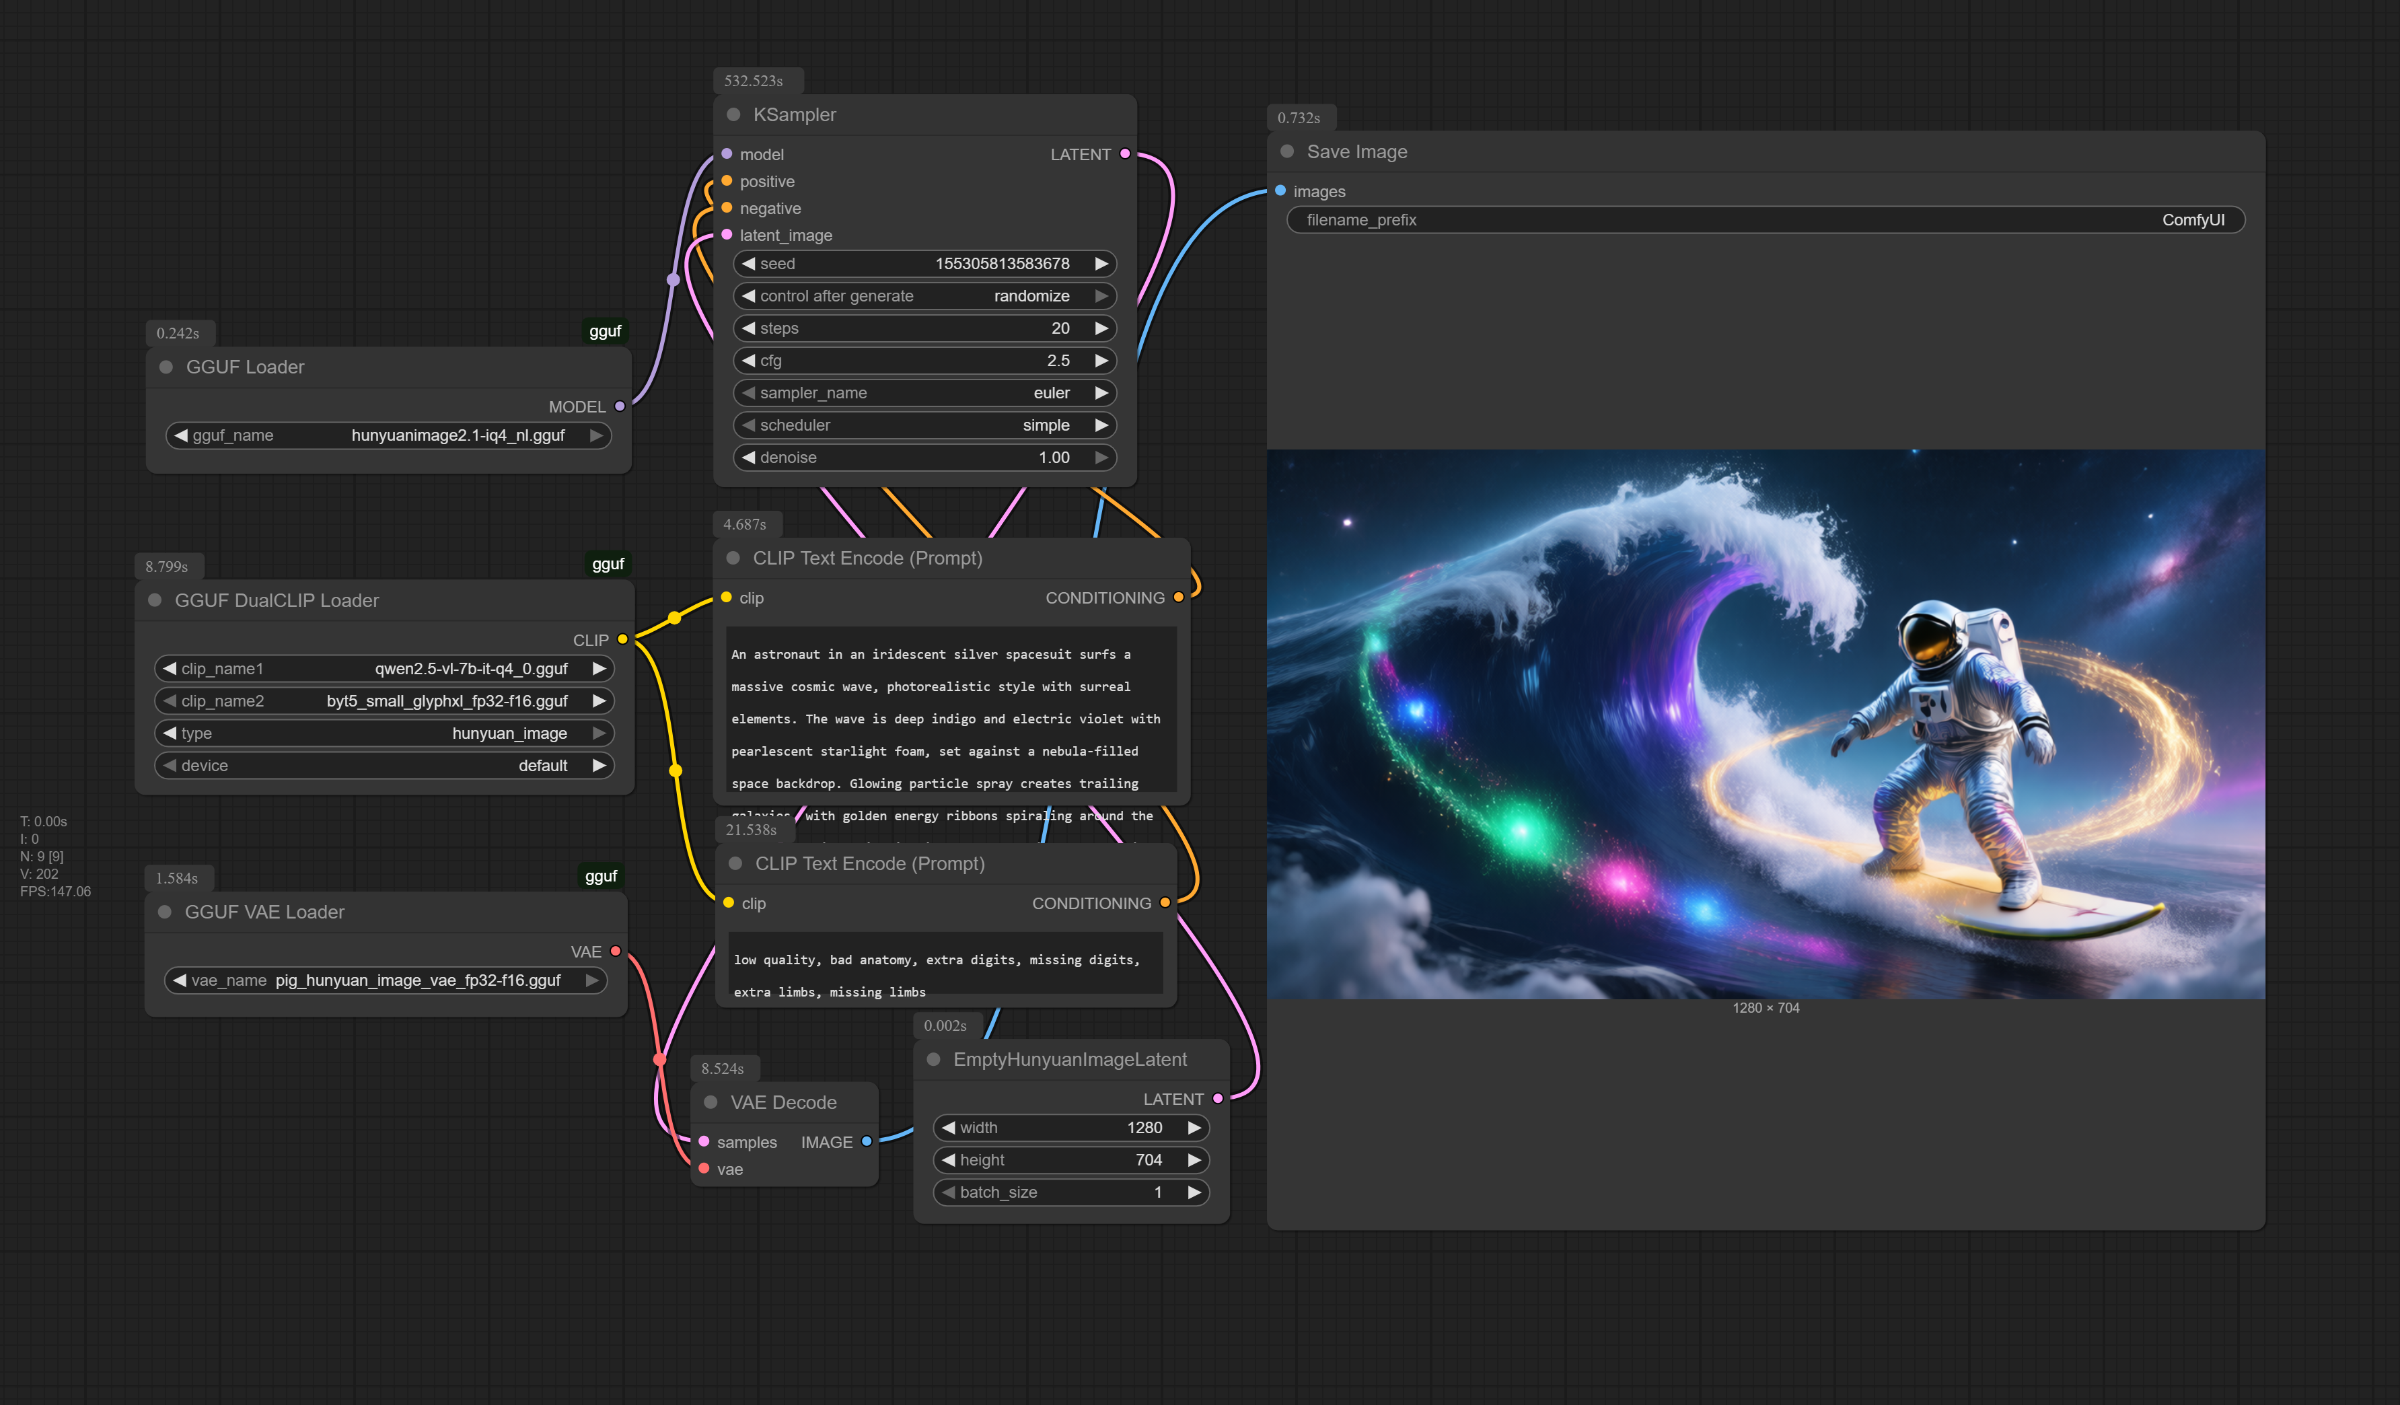Click the GGUF Loader MODEL output socket
Image resolution: width=2400 pixels, height=1405 pixels.
[620, 406]
